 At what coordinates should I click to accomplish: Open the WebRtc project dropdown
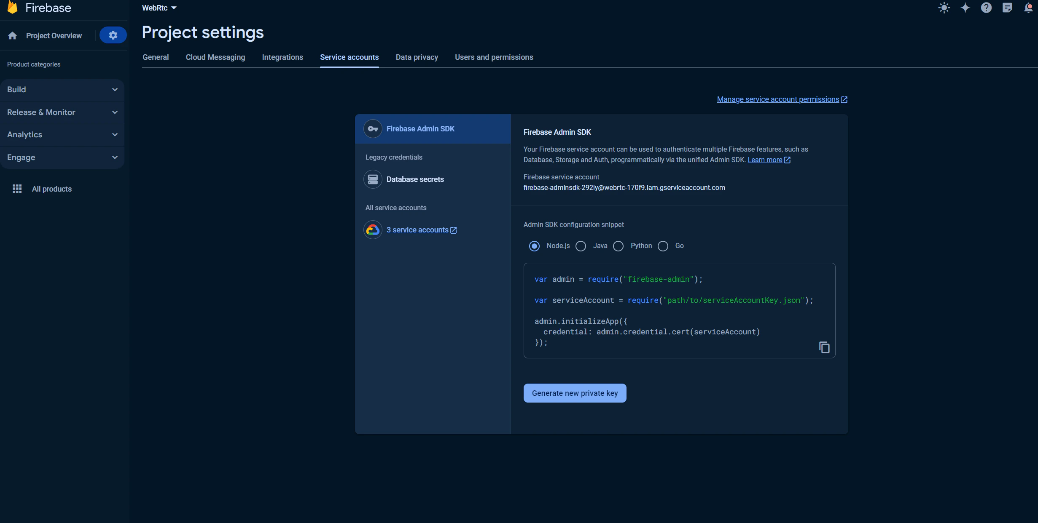pos(159,8)
